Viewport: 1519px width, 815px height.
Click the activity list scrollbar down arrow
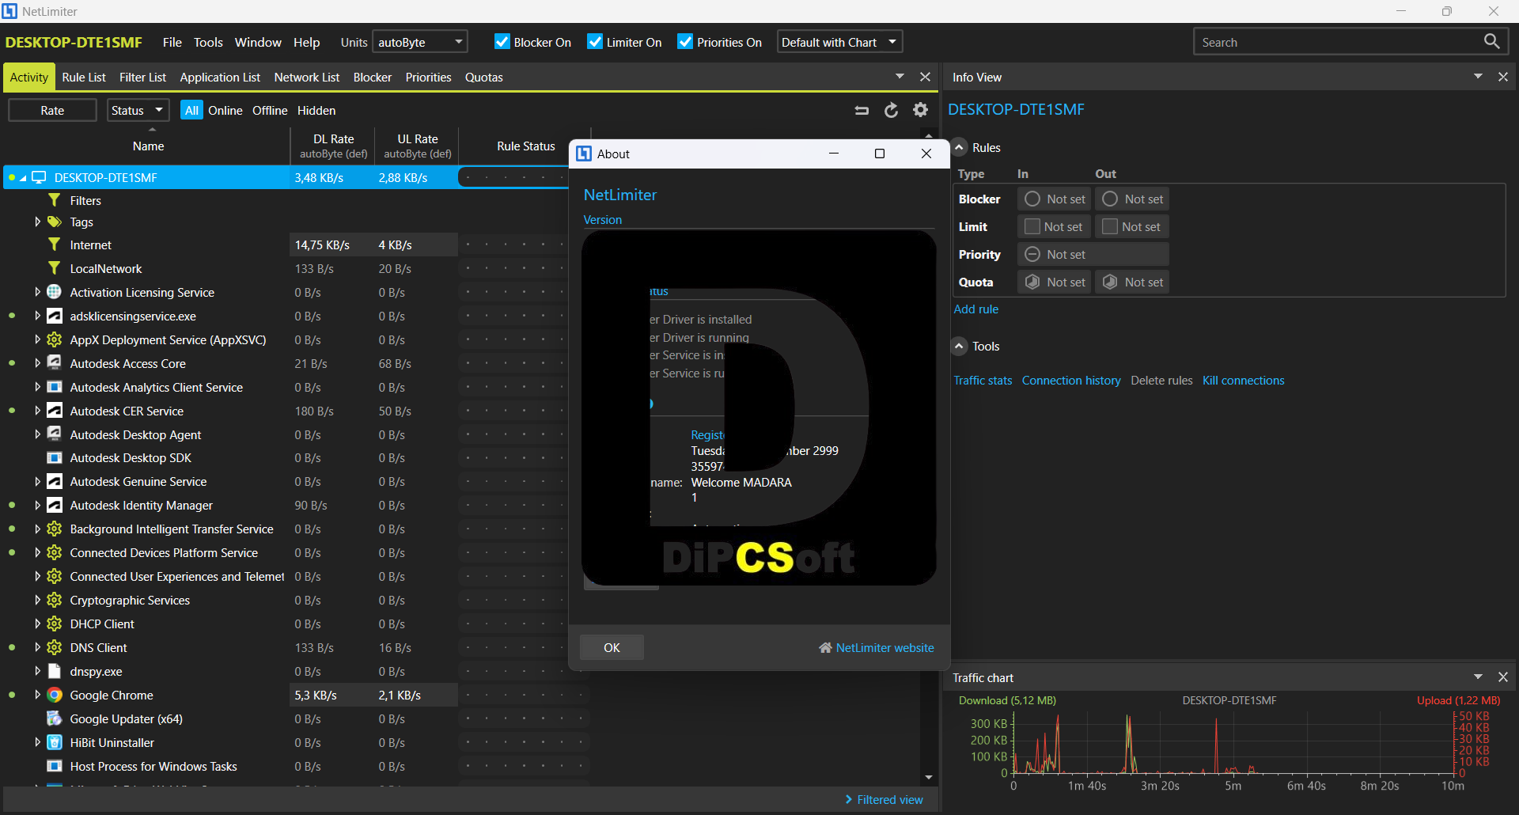coord(929,778)
